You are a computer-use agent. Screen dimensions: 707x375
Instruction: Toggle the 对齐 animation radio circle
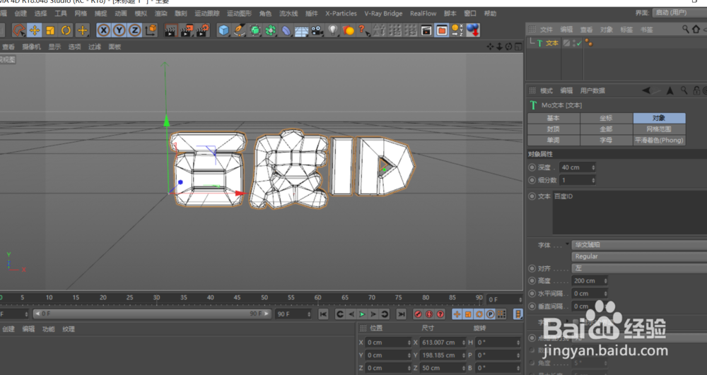[532, 268]
